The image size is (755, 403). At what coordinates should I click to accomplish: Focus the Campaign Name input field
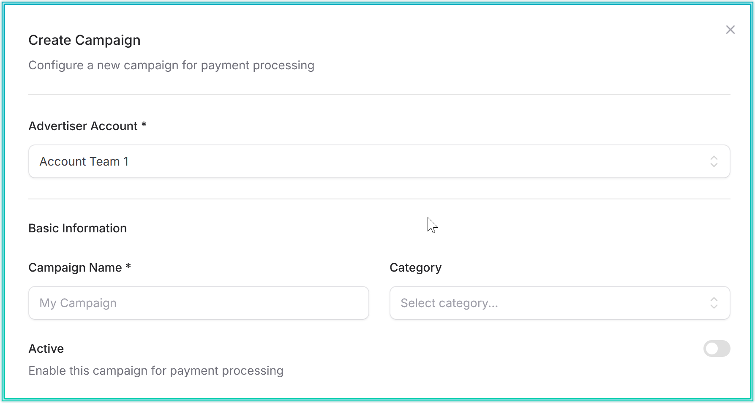[x=199, y=303]
